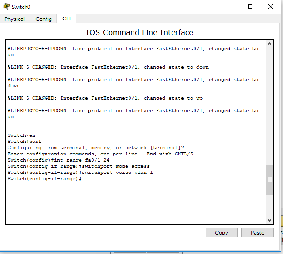Minimize the Switch0 window

click(230, 7)
